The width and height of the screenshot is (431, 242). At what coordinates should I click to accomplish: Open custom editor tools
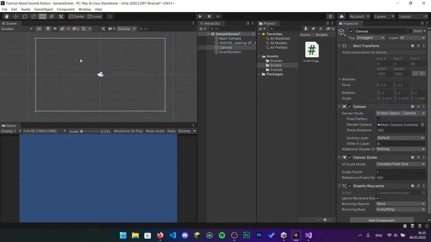click(61, 16)
